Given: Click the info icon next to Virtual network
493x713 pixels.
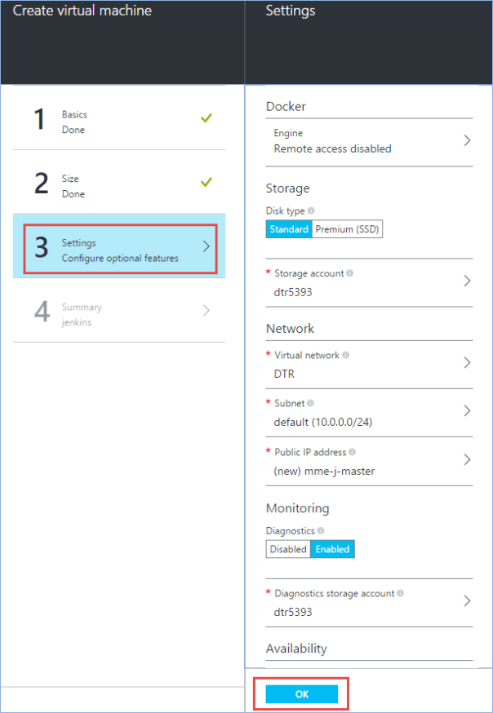Looking at the screenshot, I should click(x=346, y=356).
